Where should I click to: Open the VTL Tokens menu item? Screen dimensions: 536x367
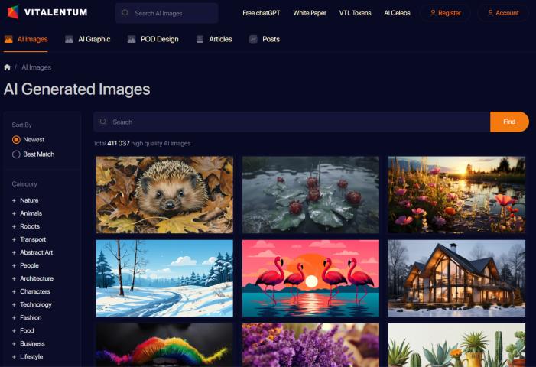coord(356,13)
